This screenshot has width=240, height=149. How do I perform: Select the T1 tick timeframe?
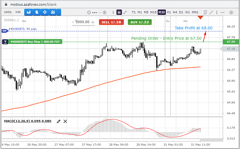click(x=134, y=12)
